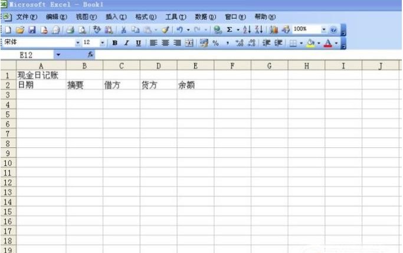
Task: Expand the borders style arrow
Action: coord(302,43)
